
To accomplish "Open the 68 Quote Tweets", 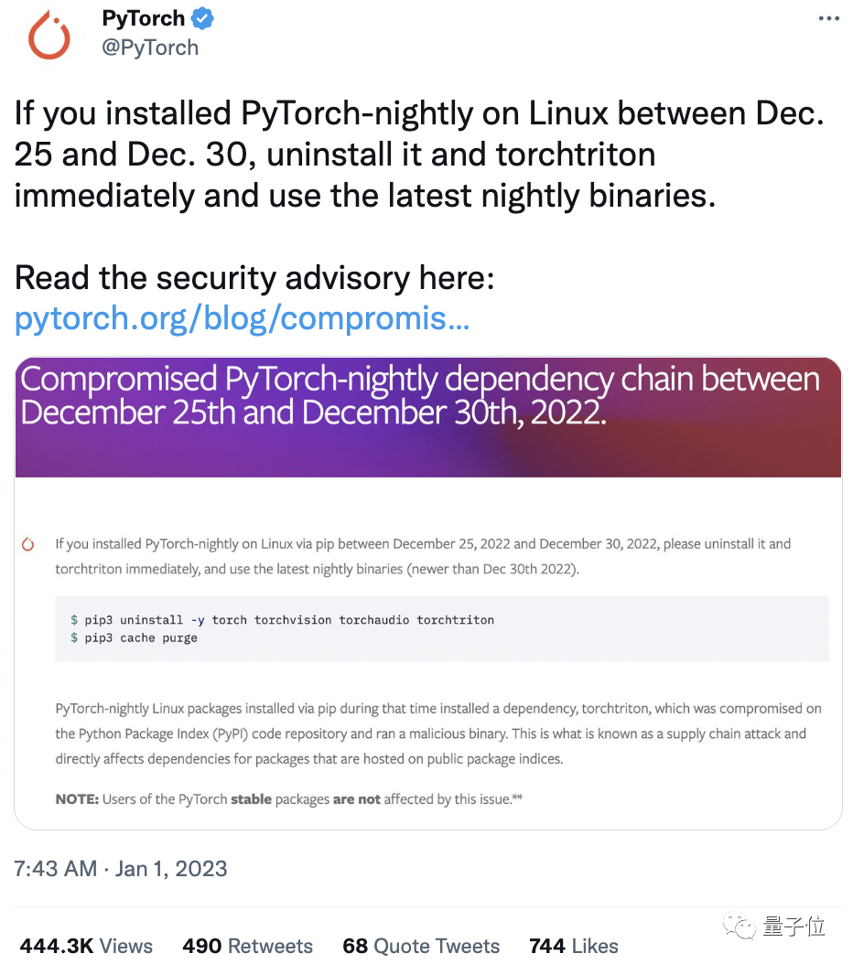I will coord(421,946).
